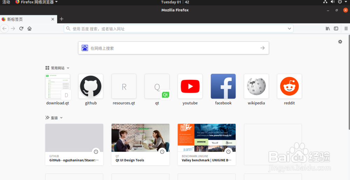Close the Mozilla Firefox window
Viewport: 350px width, 180px height.
(x=345, y=10)
